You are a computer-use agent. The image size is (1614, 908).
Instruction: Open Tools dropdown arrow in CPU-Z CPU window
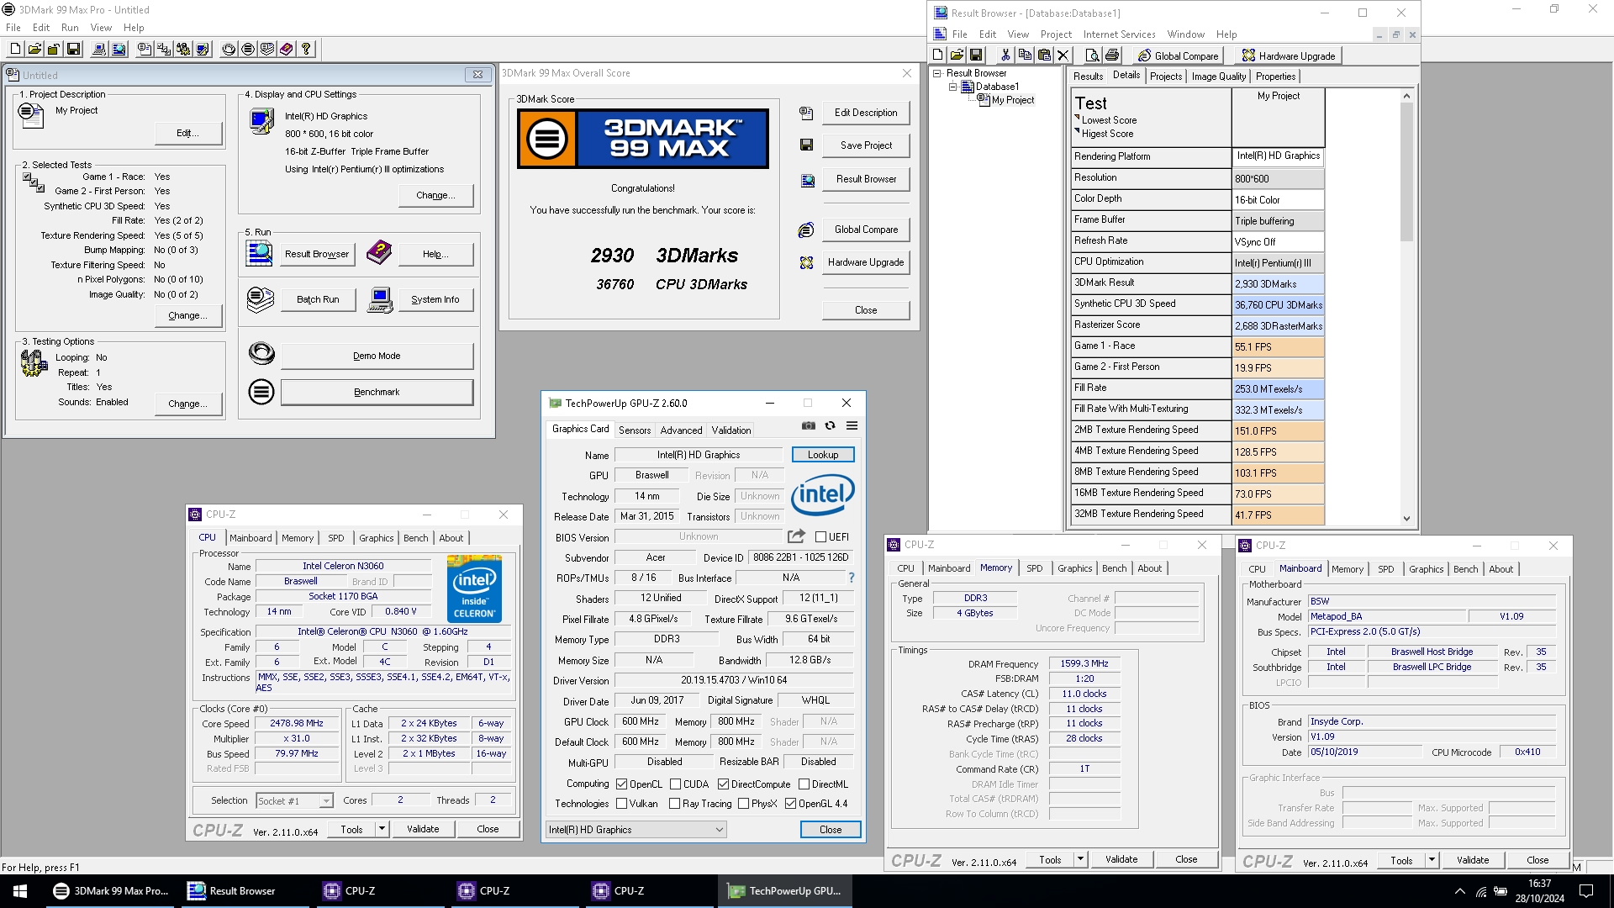tap(382, 829)
